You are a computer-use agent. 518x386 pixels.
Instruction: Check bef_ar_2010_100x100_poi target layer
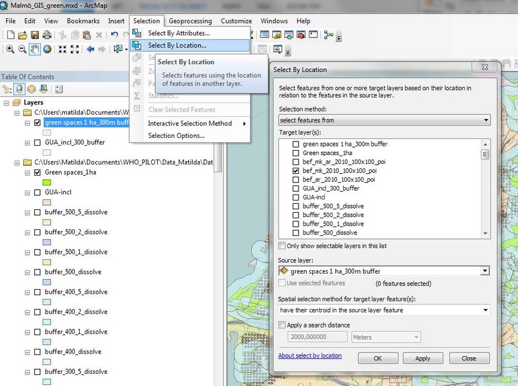296,180
